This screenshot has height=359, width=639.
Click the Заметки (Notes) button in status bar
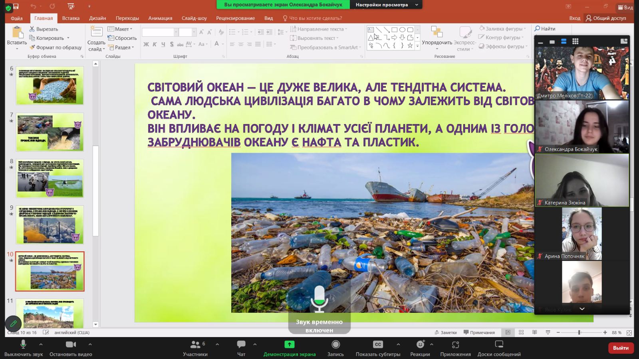pyautogui.click(x=446, y=332)
